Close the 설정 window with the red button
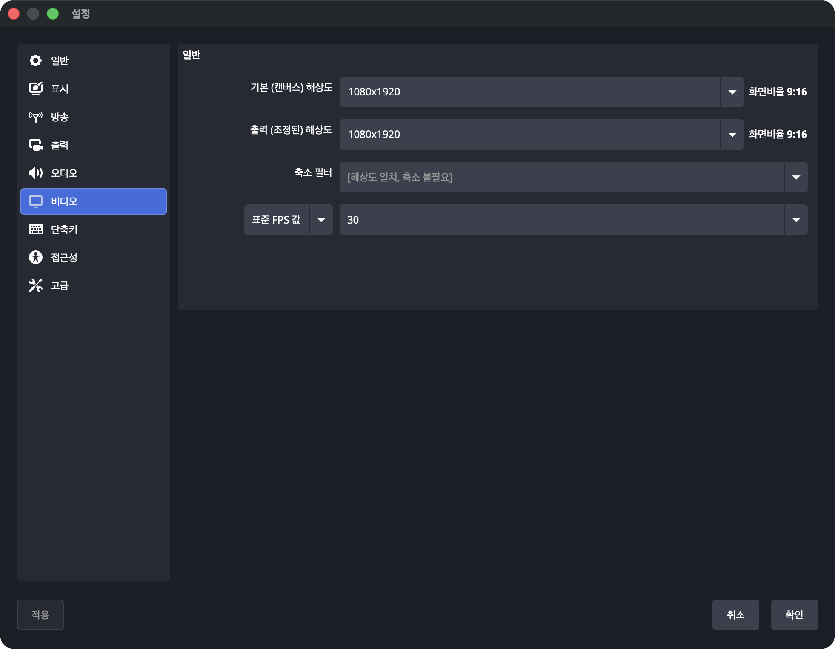This screenshot has width=835, height=649. pyautogui.click(x=14, y=14)
